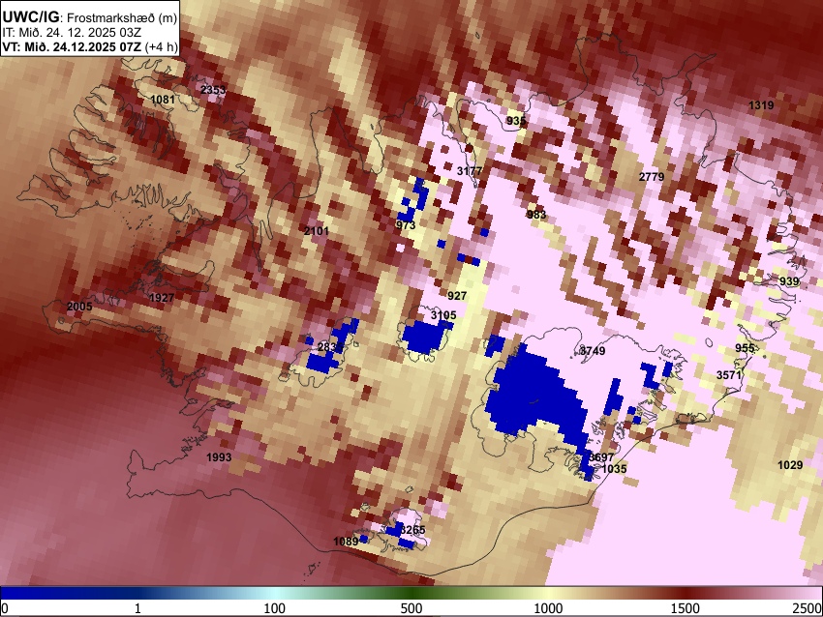
Task: Click the map value 1029
Action: click(x=790, y=465)
